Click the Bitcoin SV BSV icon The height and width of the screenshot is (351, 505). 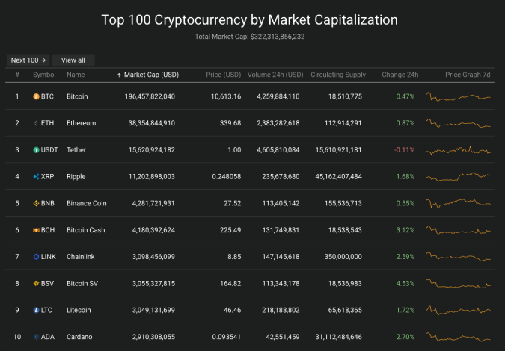tap(36, 283)
